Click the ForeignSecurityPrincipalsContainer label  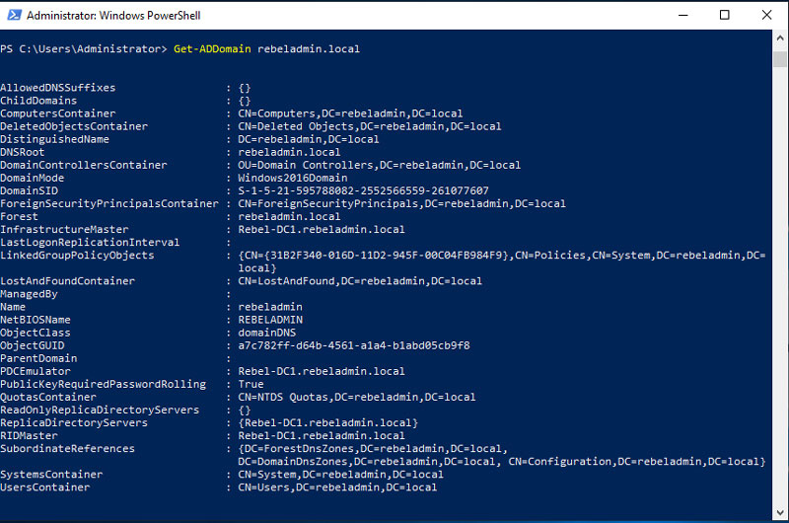click(x=109, y=204)
